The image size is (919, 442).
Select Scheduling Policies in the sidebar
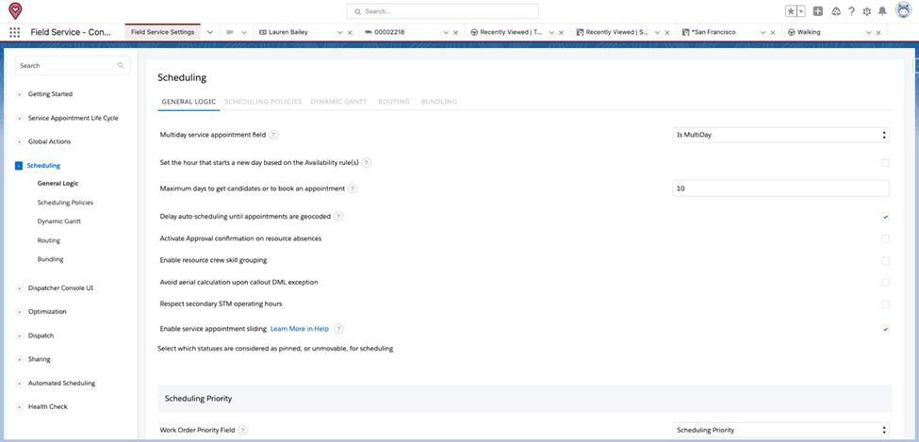(65, 203)
